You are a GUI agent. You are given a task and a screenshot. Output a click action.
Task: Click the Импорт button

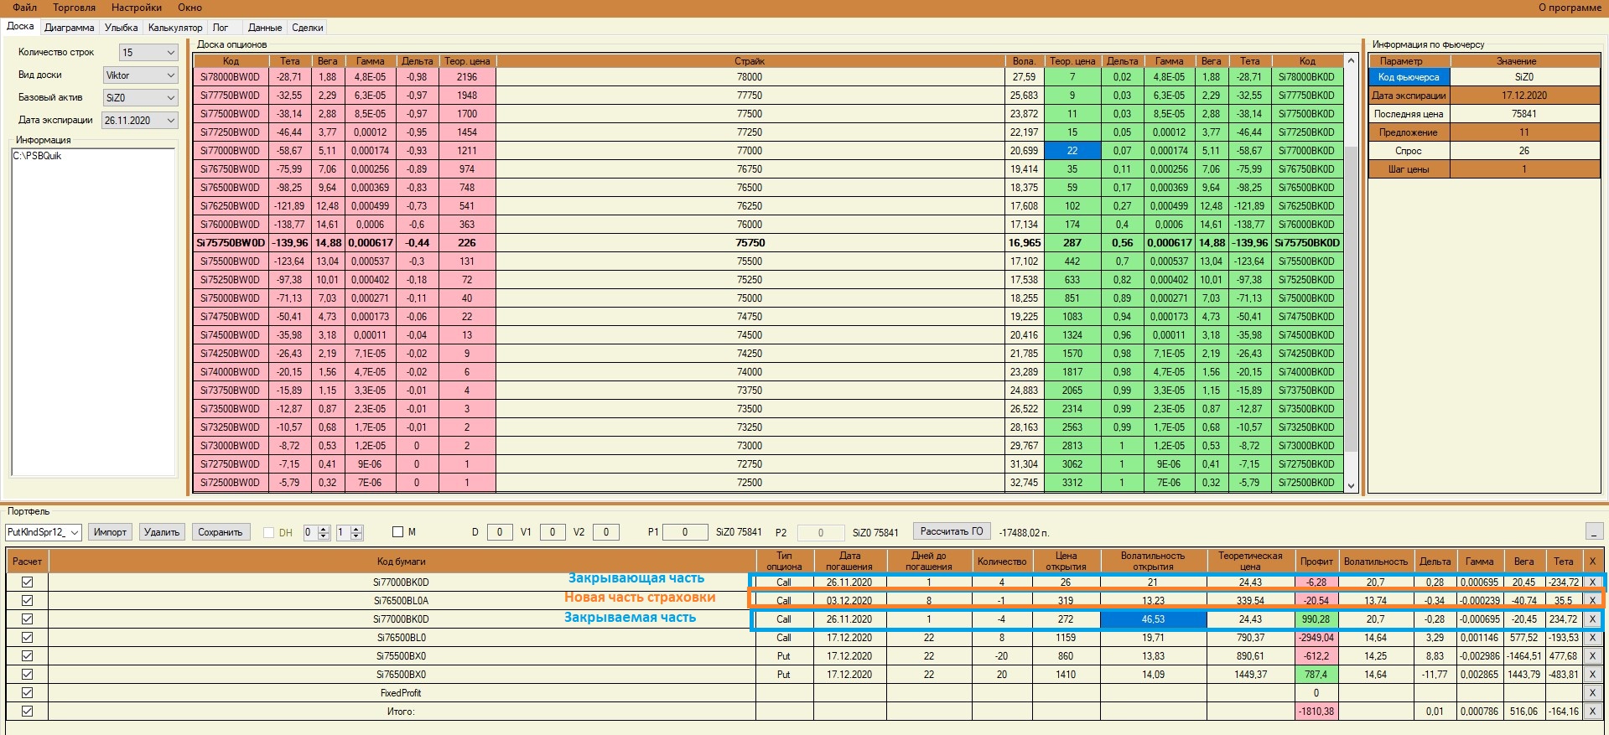coord(110,532)
